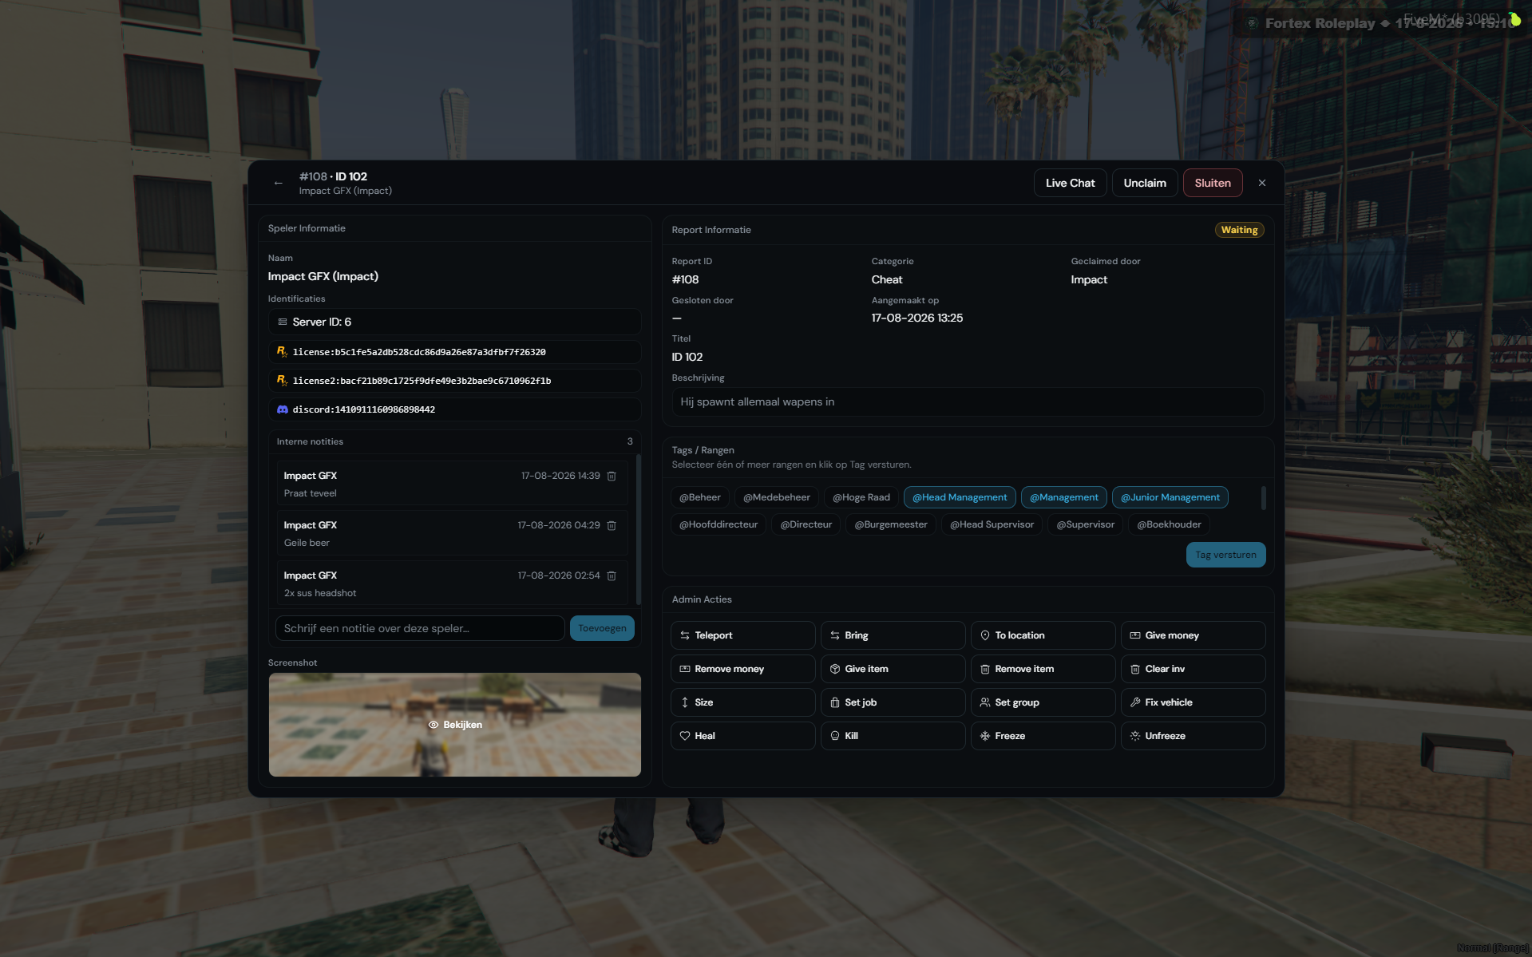View the player screenshot via Bekijken
The width and height of the screenshot is (1532, 957).
(x=455, y=725)
